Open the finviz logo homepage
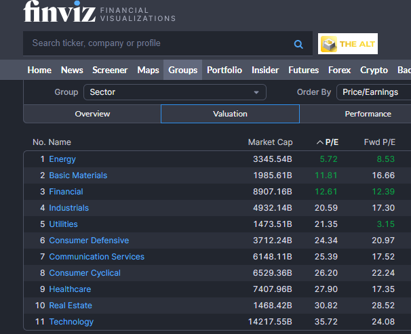This screenshot has height=334, width=411. pos(60,12)
